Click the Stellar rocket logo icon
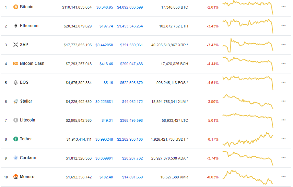 15,101
